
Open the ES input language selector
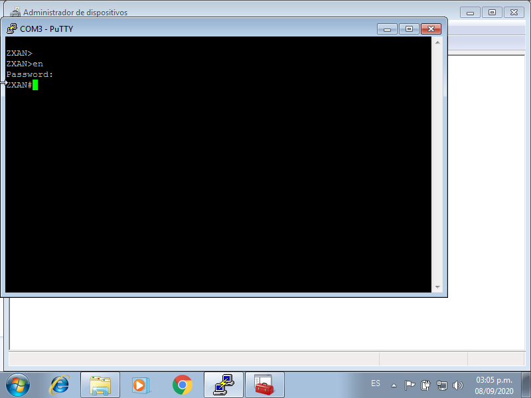pyautogui.click(x=376, y=384)
